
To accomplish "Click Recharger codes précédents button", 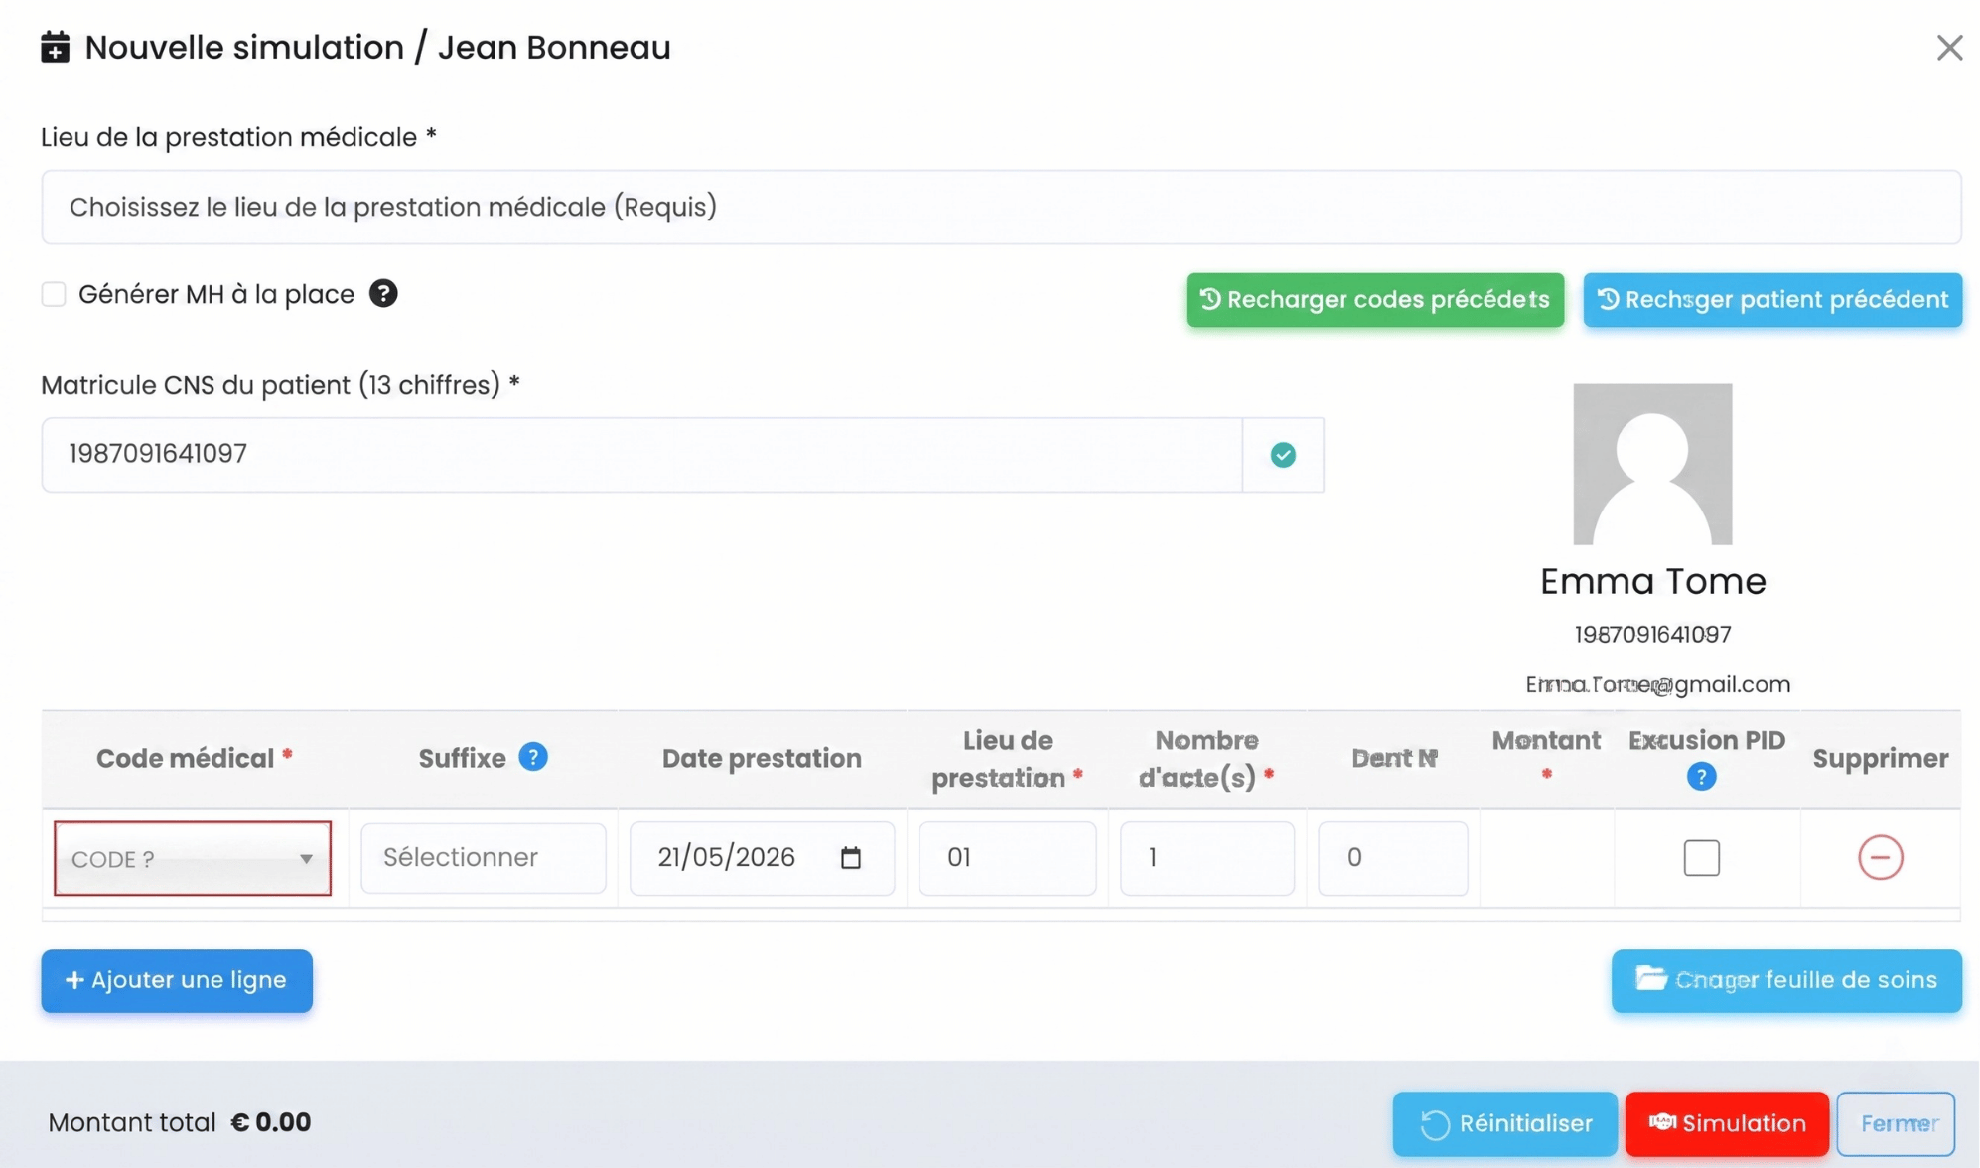I will [1374, 299].
